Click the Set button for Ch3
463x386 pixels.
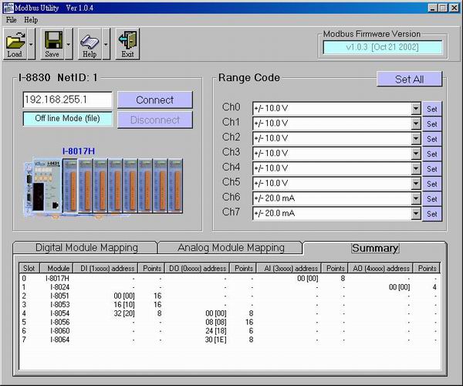click(432, 154)
